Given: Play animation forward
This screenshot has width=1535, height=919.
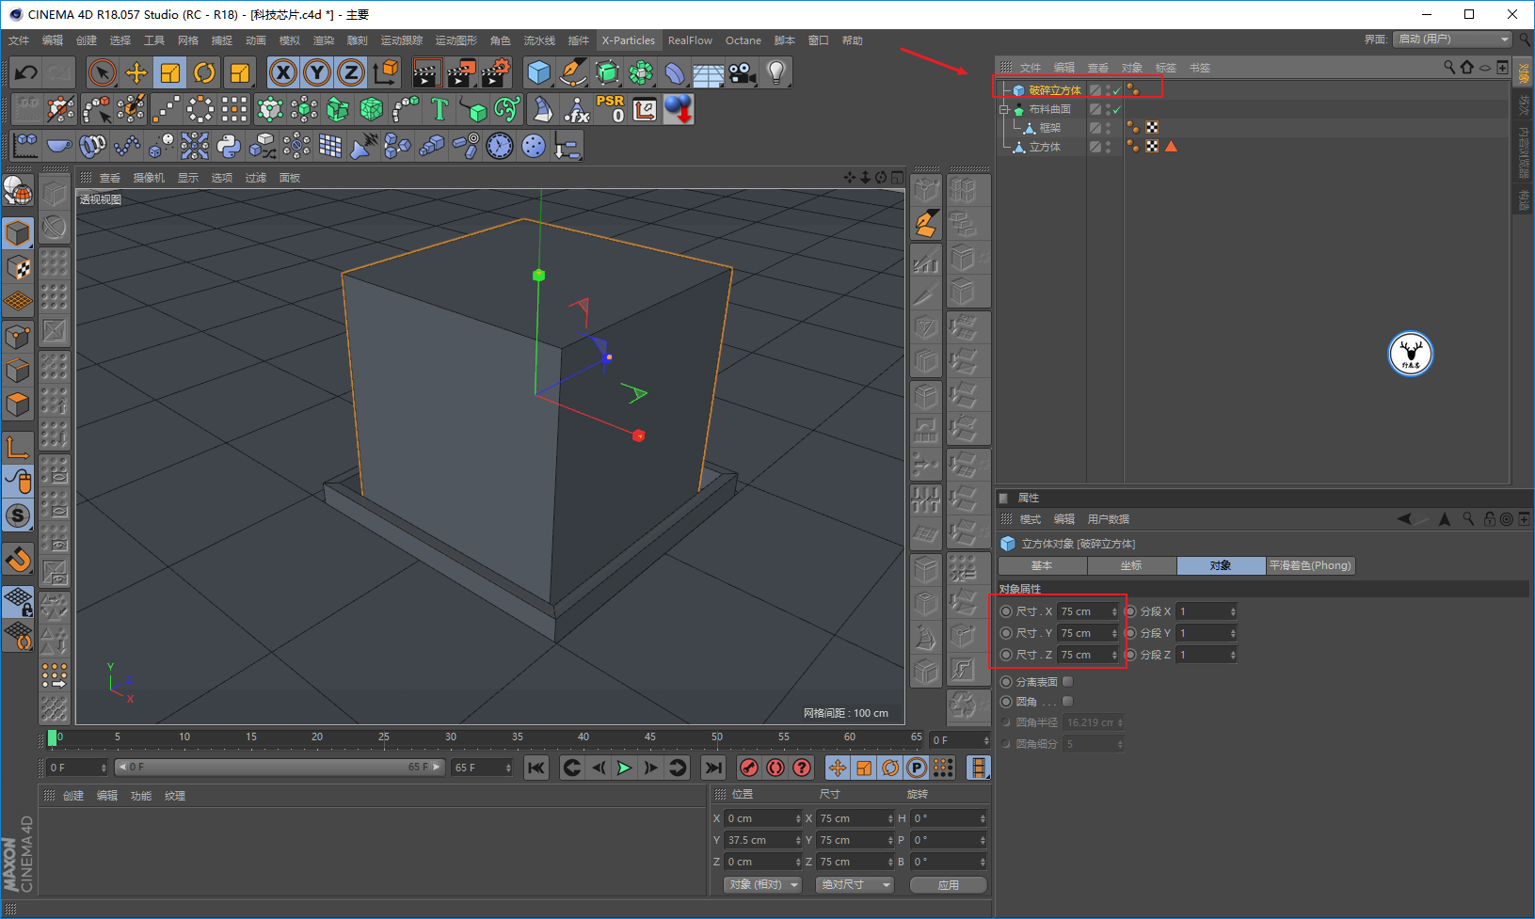Looking at the screenshot, I should [x=624, y=768].
